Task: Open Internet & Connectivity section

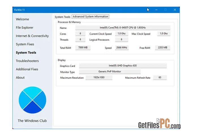Action: point(32,36)
